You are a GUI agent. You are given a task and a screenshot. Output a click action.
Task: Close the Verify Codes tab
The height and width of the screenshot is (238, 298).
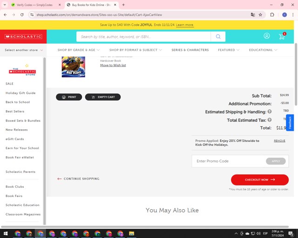click(60, 5)
